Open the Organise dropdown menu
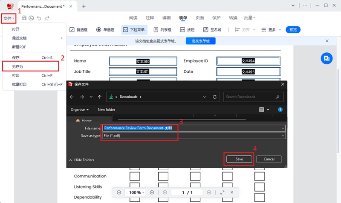Image resolution: width=341 pixels, height=203 pixels. tap(80, 110)
